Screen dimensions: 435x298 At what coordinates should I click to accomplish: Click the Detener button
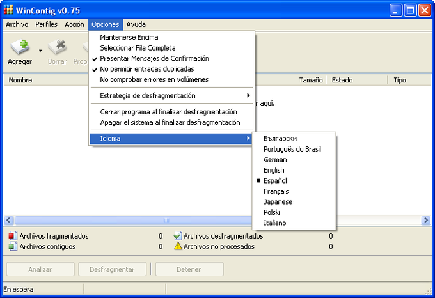tap(189, 269)
